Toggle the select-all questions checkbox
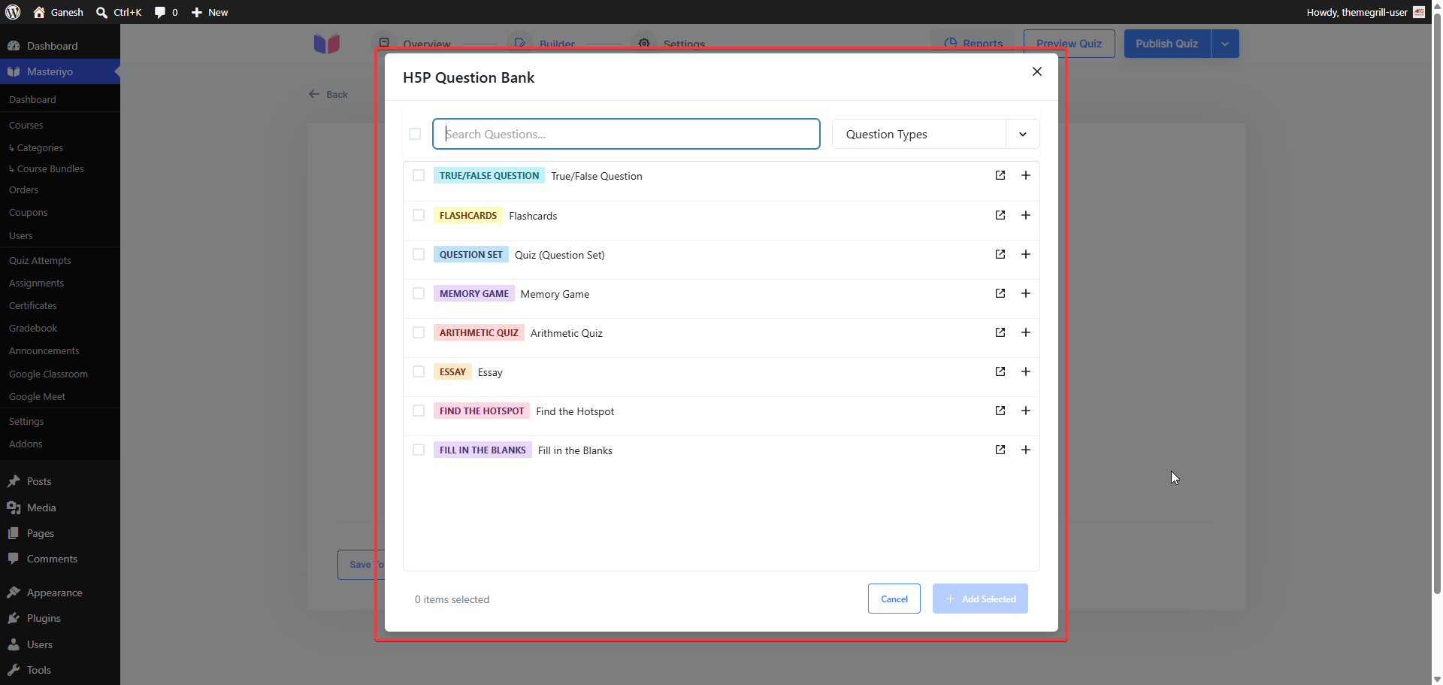1443x685 pixels. tap(415, 134)
